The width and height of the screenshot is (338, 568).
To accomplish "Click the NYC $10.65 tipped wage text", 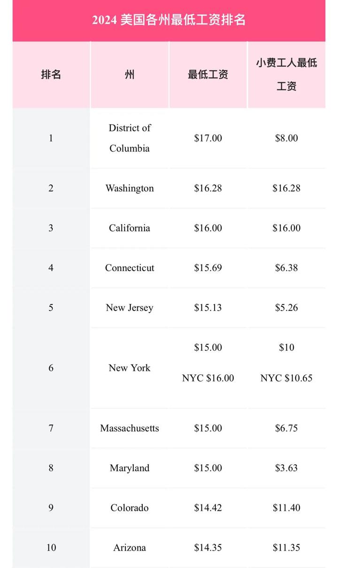I will pos(286,378).
